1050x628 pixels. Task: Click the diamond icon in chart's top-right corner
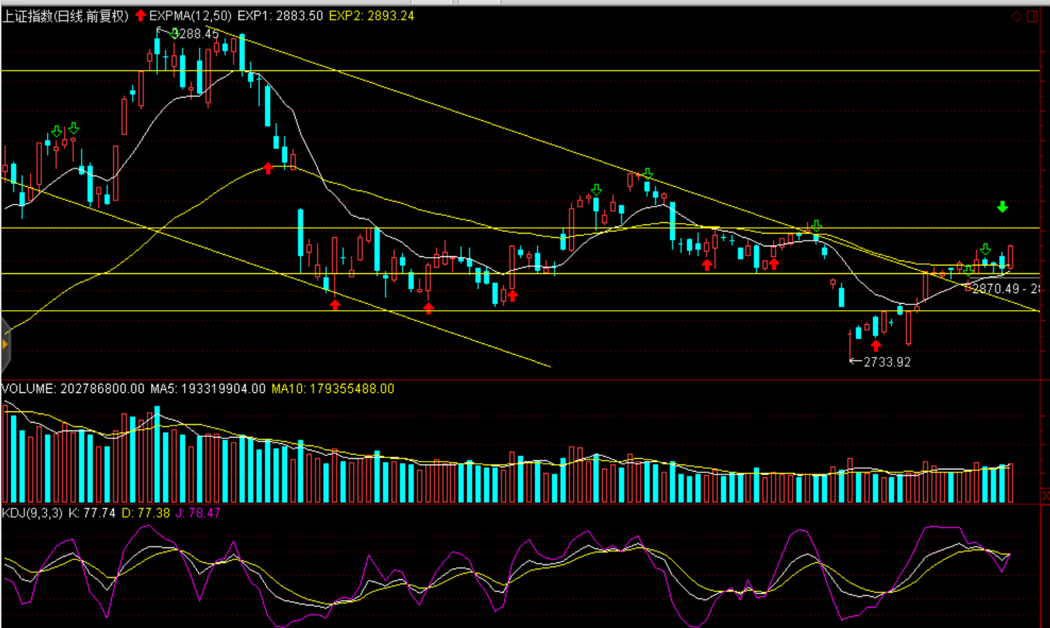[x=1017, y=16]
